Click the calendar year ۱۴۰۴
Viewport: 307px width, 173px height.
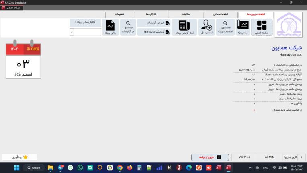coord(14,49)
